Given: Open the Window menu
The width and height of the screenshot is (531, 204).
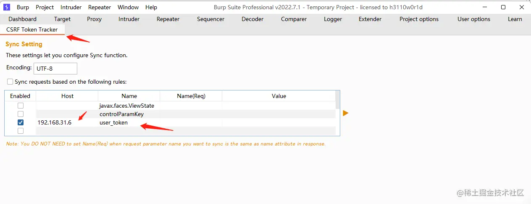Looking at the screenshot, I should tap(128, 7).
